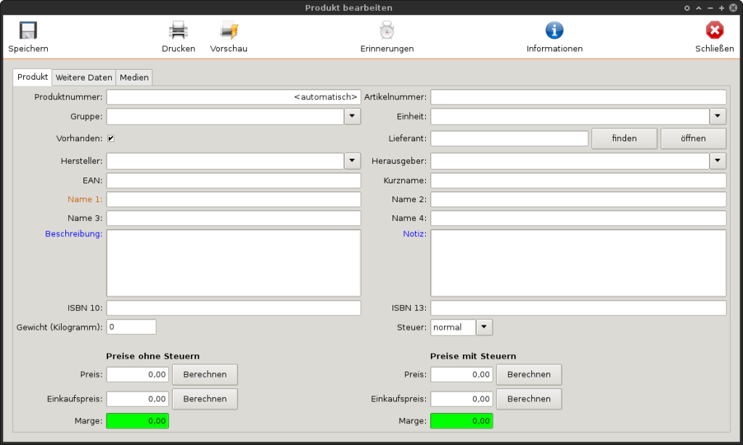Open Erinnerungen alarm clock icon
This screenshot has width=743, height=445.
click(x=387, y=30)
